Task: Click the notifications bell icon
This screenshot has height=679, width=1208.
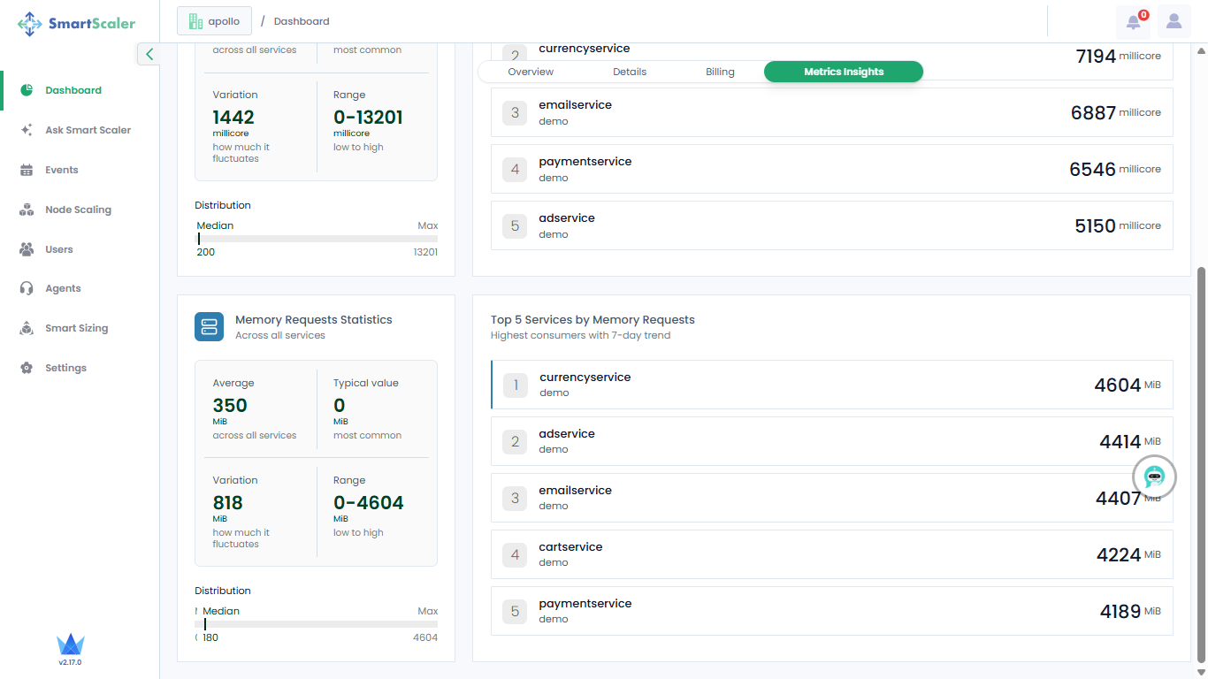Action: click(1133, 22)
